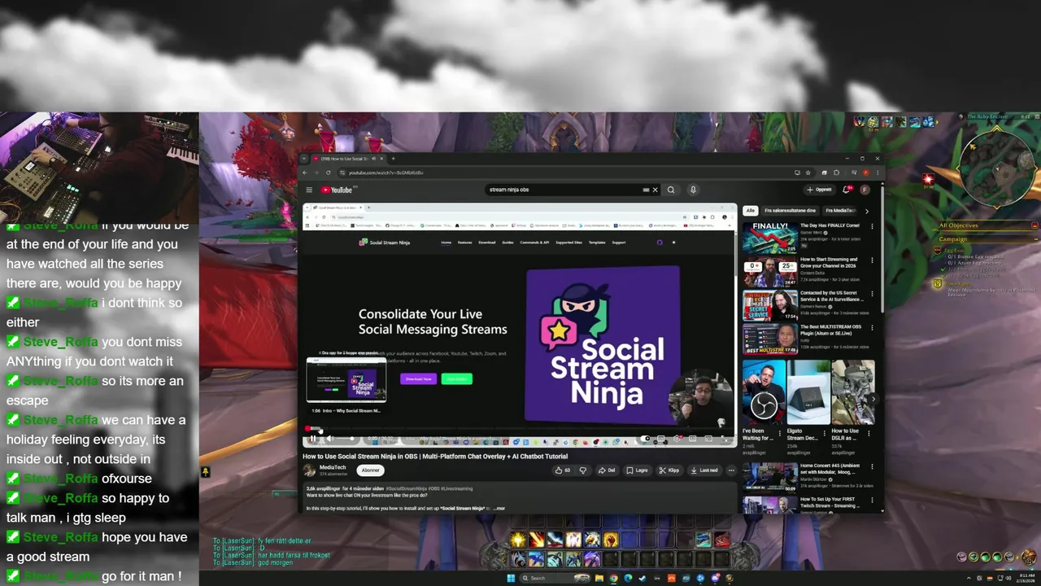Collapse the All Objectives tracker header
Viewport: 1041px width, 586px height.
pos(1034,225)
